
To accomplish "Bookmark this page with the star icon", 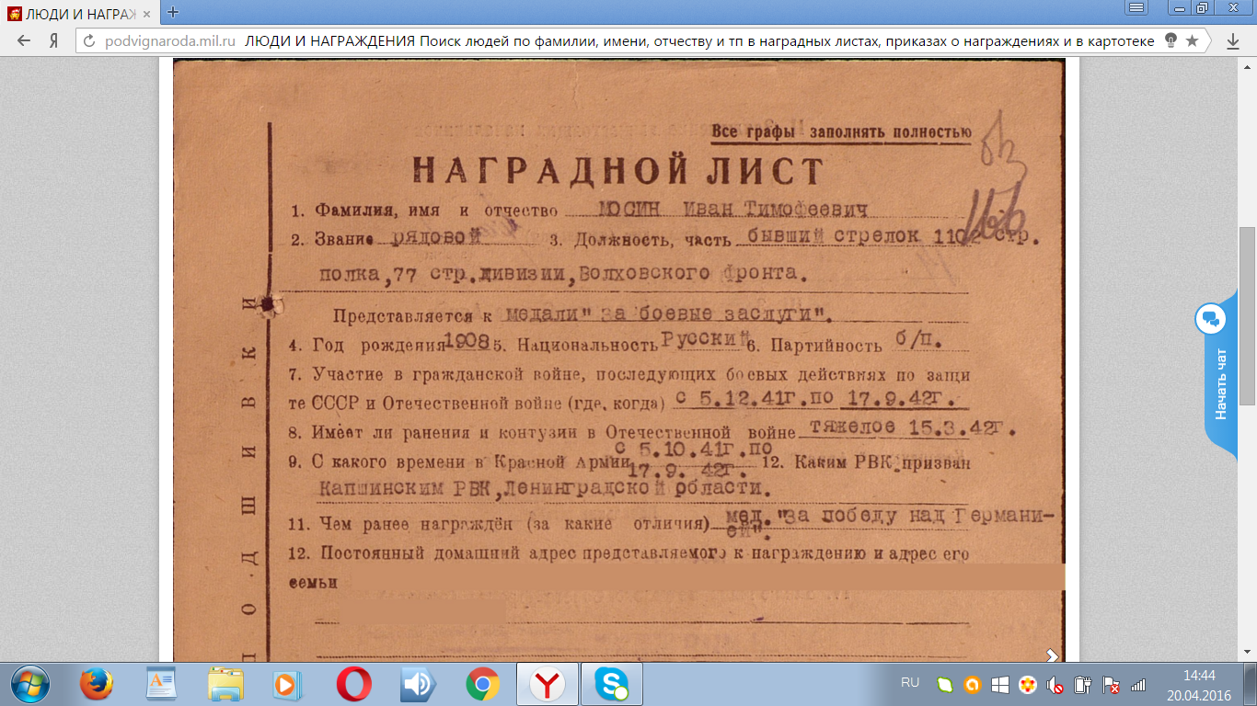I will pyautogui.click(x=1193, y=40).
